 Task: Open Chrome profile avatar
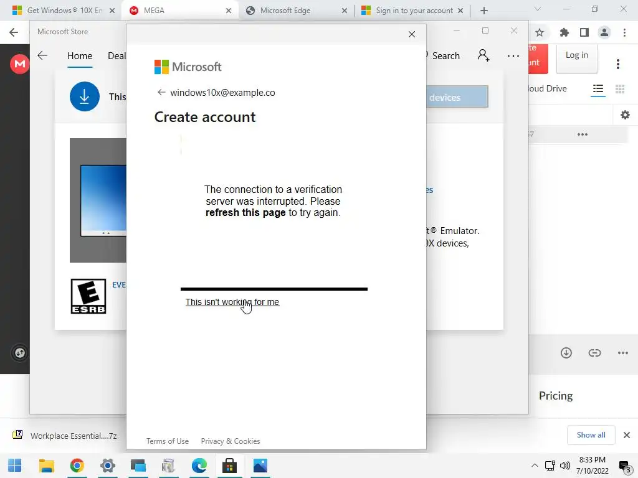coord(604,32)
